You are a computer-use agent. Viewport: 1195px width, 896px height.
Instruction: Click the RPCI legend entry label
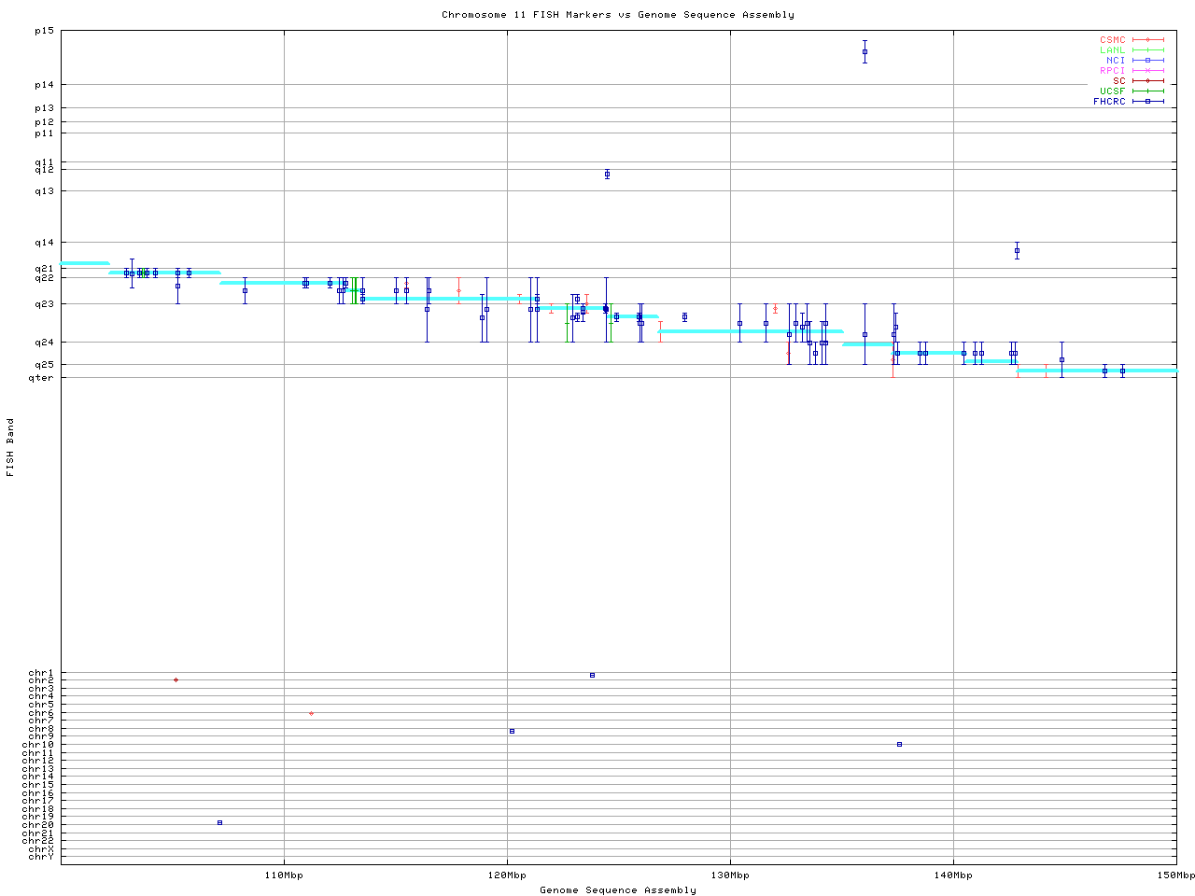pos(1112,71)
